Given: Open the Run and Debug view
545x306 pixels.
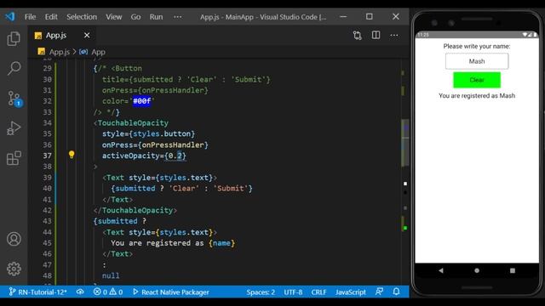Looking at the screenshot, I should pos(14,128).
